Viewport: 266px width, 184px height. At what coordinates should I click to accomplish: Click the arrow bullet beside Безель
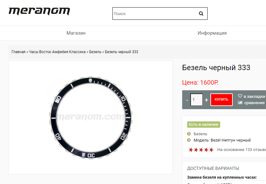pyautogui.click(x=189, y=134)
